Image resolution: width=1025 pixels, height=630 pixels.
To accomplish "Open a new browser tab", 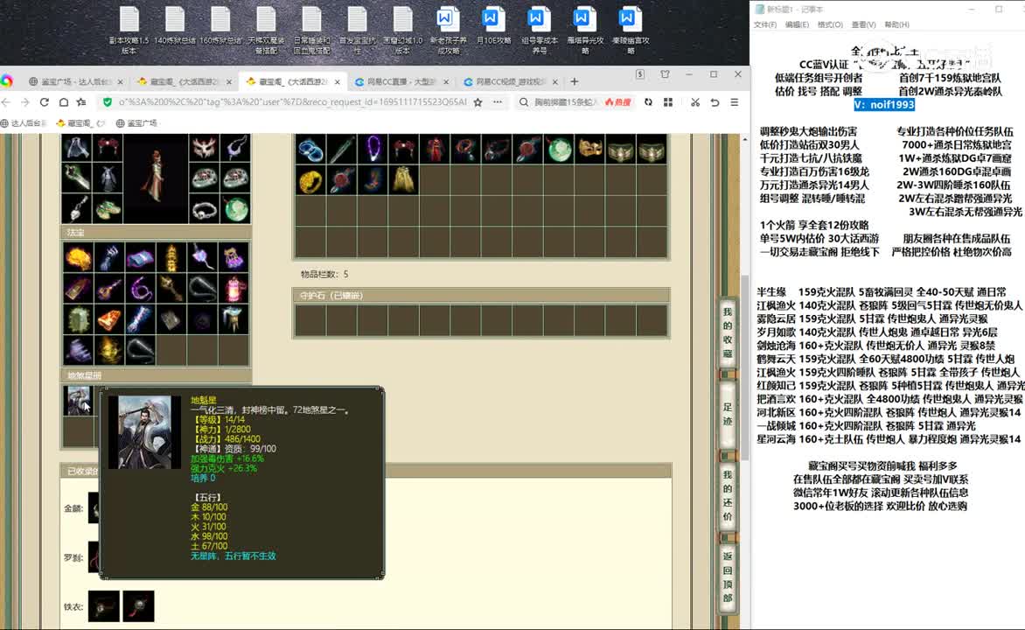I will pos(574,81).
